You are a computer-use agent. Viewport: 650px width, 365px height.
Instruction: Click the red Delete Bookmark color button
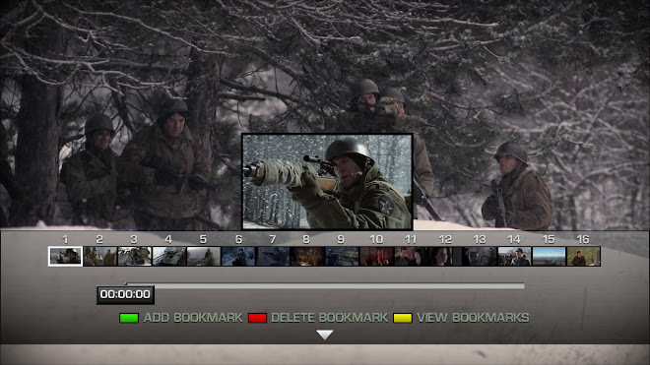pyautogui.click(x=257, y=318)
